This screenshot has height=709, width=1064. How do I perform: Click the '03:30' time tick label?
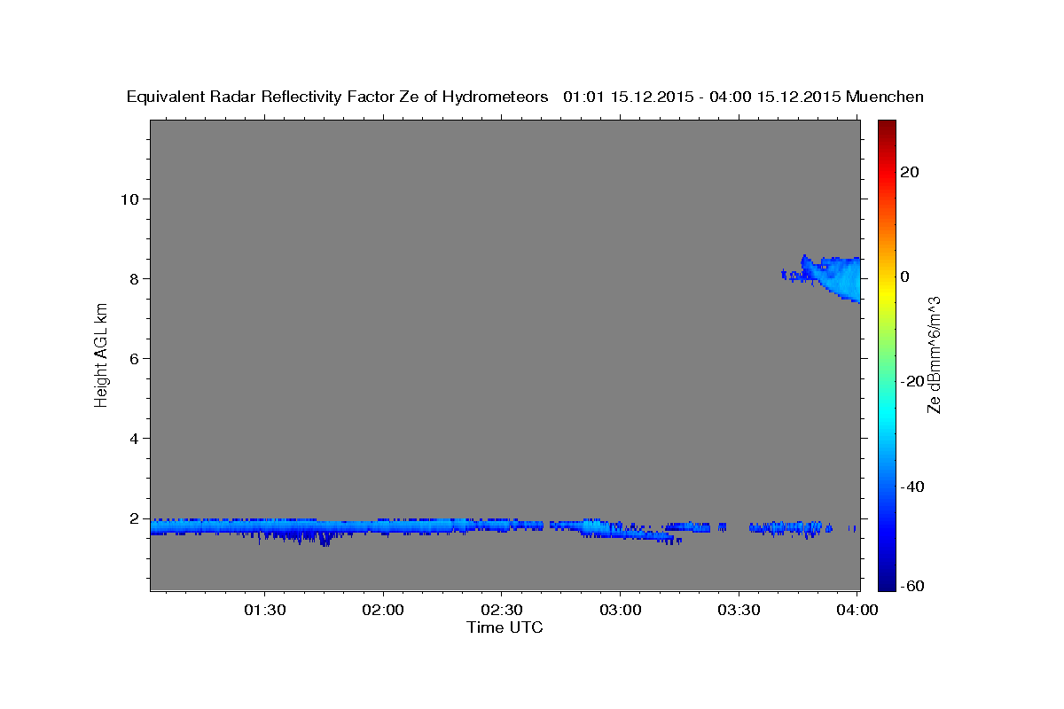[739, 610]
